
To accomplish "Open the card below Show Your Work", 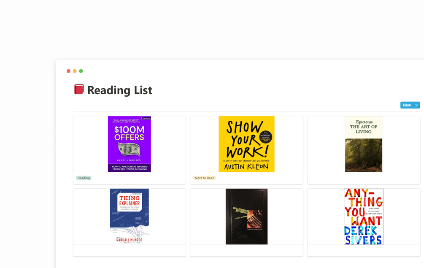I will point(246,222).
